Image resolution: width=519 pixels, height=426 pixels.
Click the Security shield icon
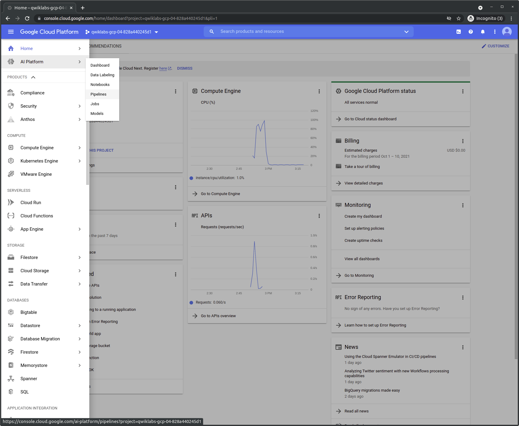click(11, 106)
